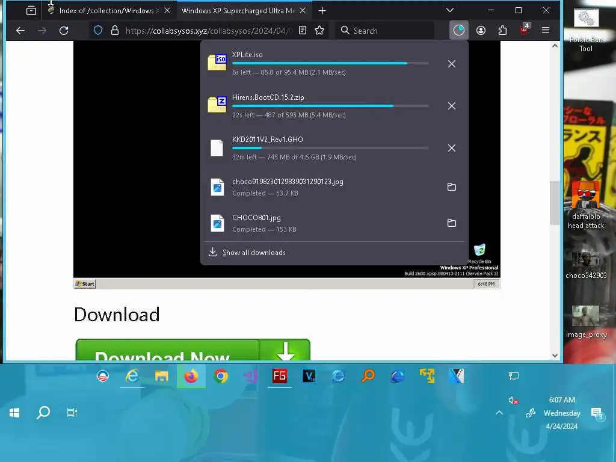
Task: Open image_proxy desktop file
Action: (586, 322)
